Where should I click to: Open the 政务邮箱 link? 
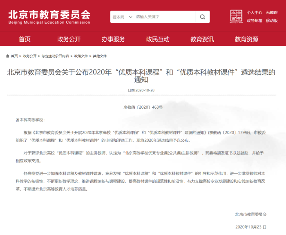[255, 20]
